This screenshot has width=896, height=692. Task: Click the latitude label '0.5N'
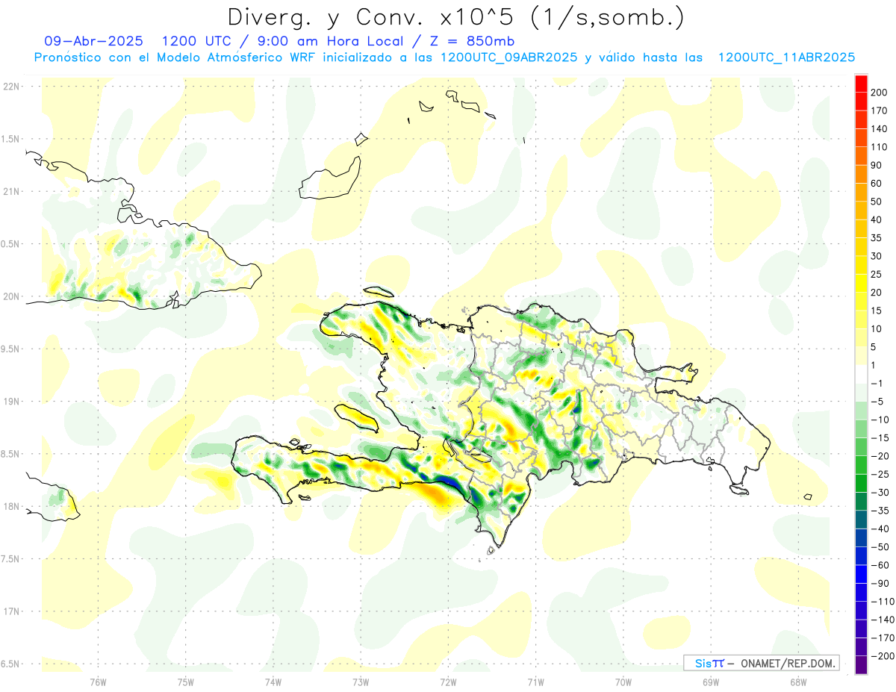pos(10,244)
